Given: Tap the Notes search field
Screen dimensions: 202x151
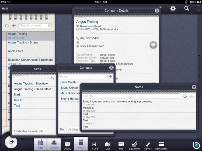Looking at the screenshot, I should coord(131,96).
